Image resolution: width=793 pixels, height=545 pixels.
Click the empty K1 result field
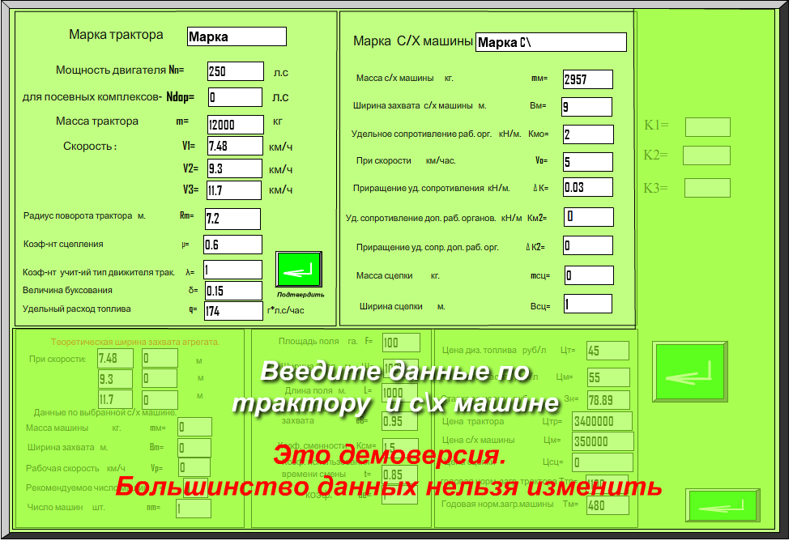point(707,127)
